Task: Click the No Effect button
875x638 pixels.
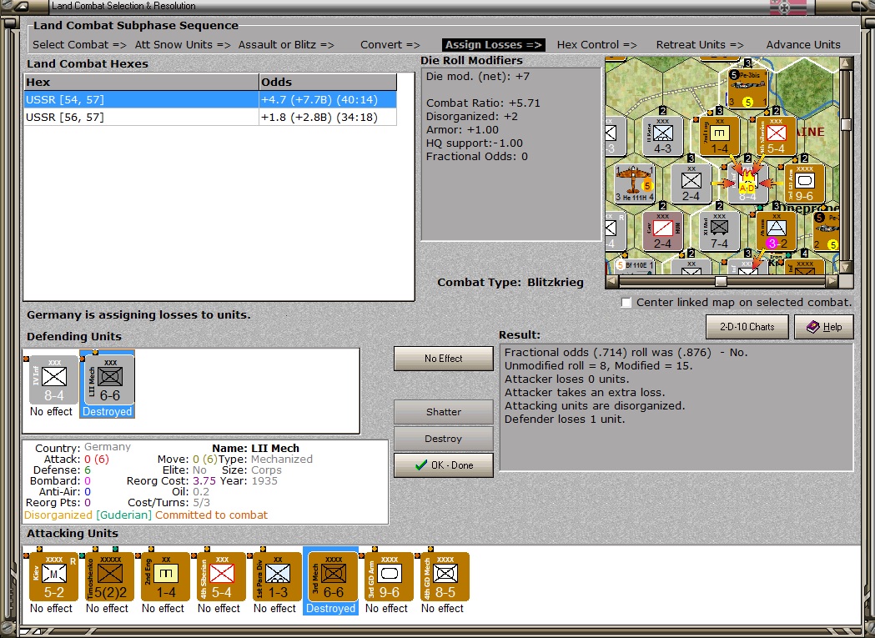Action: [x=444, y=359]
